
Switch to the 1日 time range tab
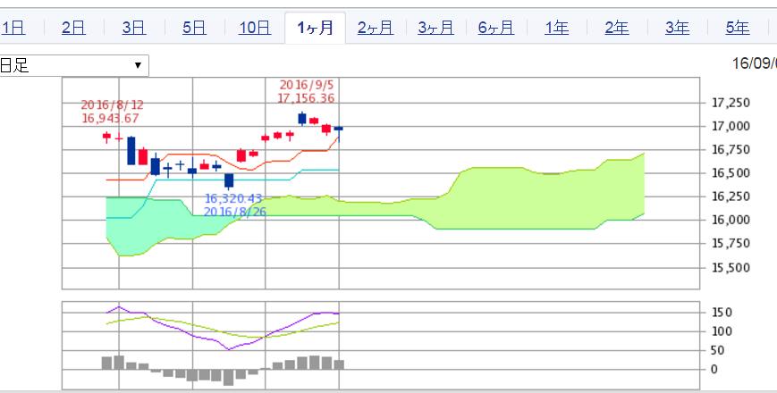pyautogui.click(x=13, y=28)
